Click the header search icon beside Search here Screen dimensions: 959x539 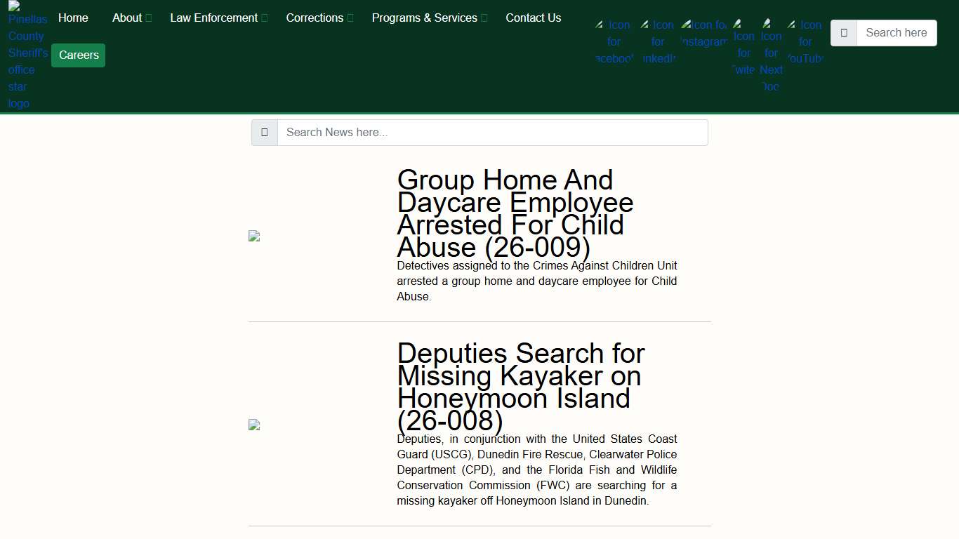point(844,33)
